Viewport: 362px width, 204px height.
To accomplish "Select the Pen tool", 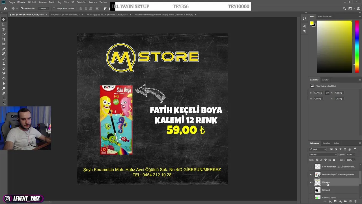I will pyautogui.click(x=4, y=93).
